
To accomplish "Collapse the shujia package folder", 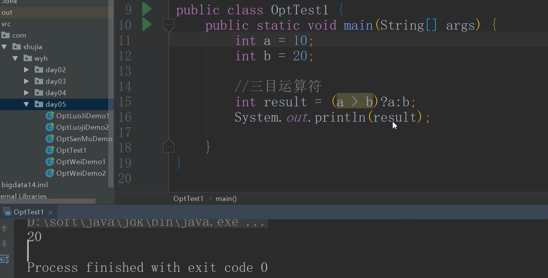I will (x=4, y=47).
